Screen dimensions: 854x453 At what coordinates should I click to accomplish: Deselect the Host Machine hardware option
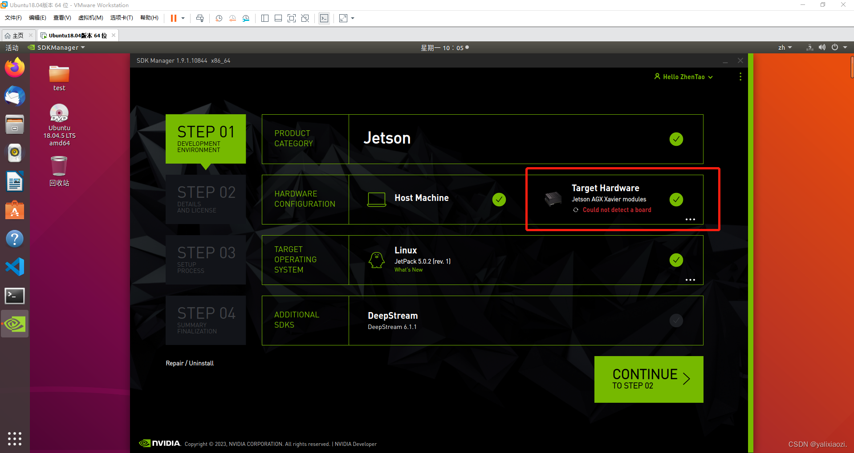(498, 199)
